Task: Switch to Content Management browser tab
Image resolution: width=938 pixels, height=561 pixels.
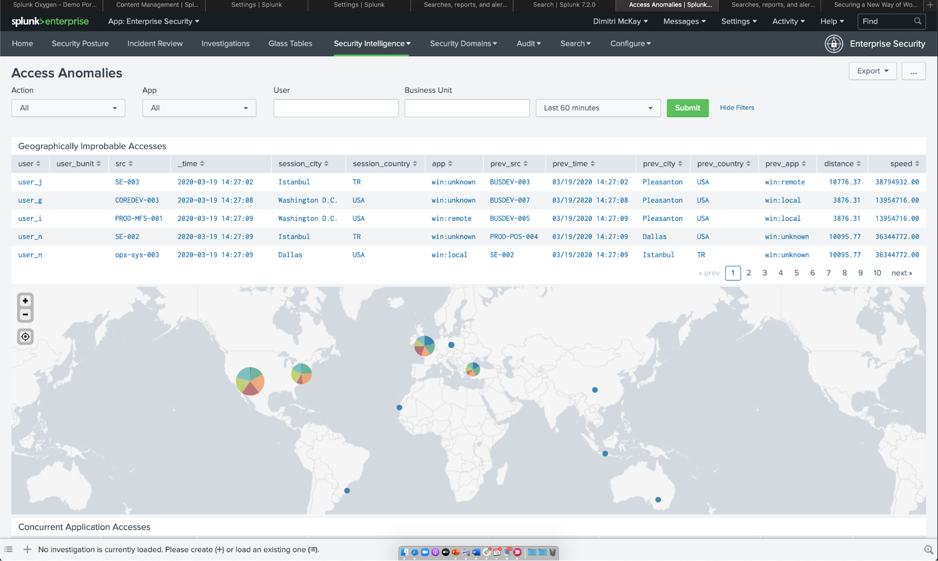Action: pyautogui.click(x=157, y=5)
